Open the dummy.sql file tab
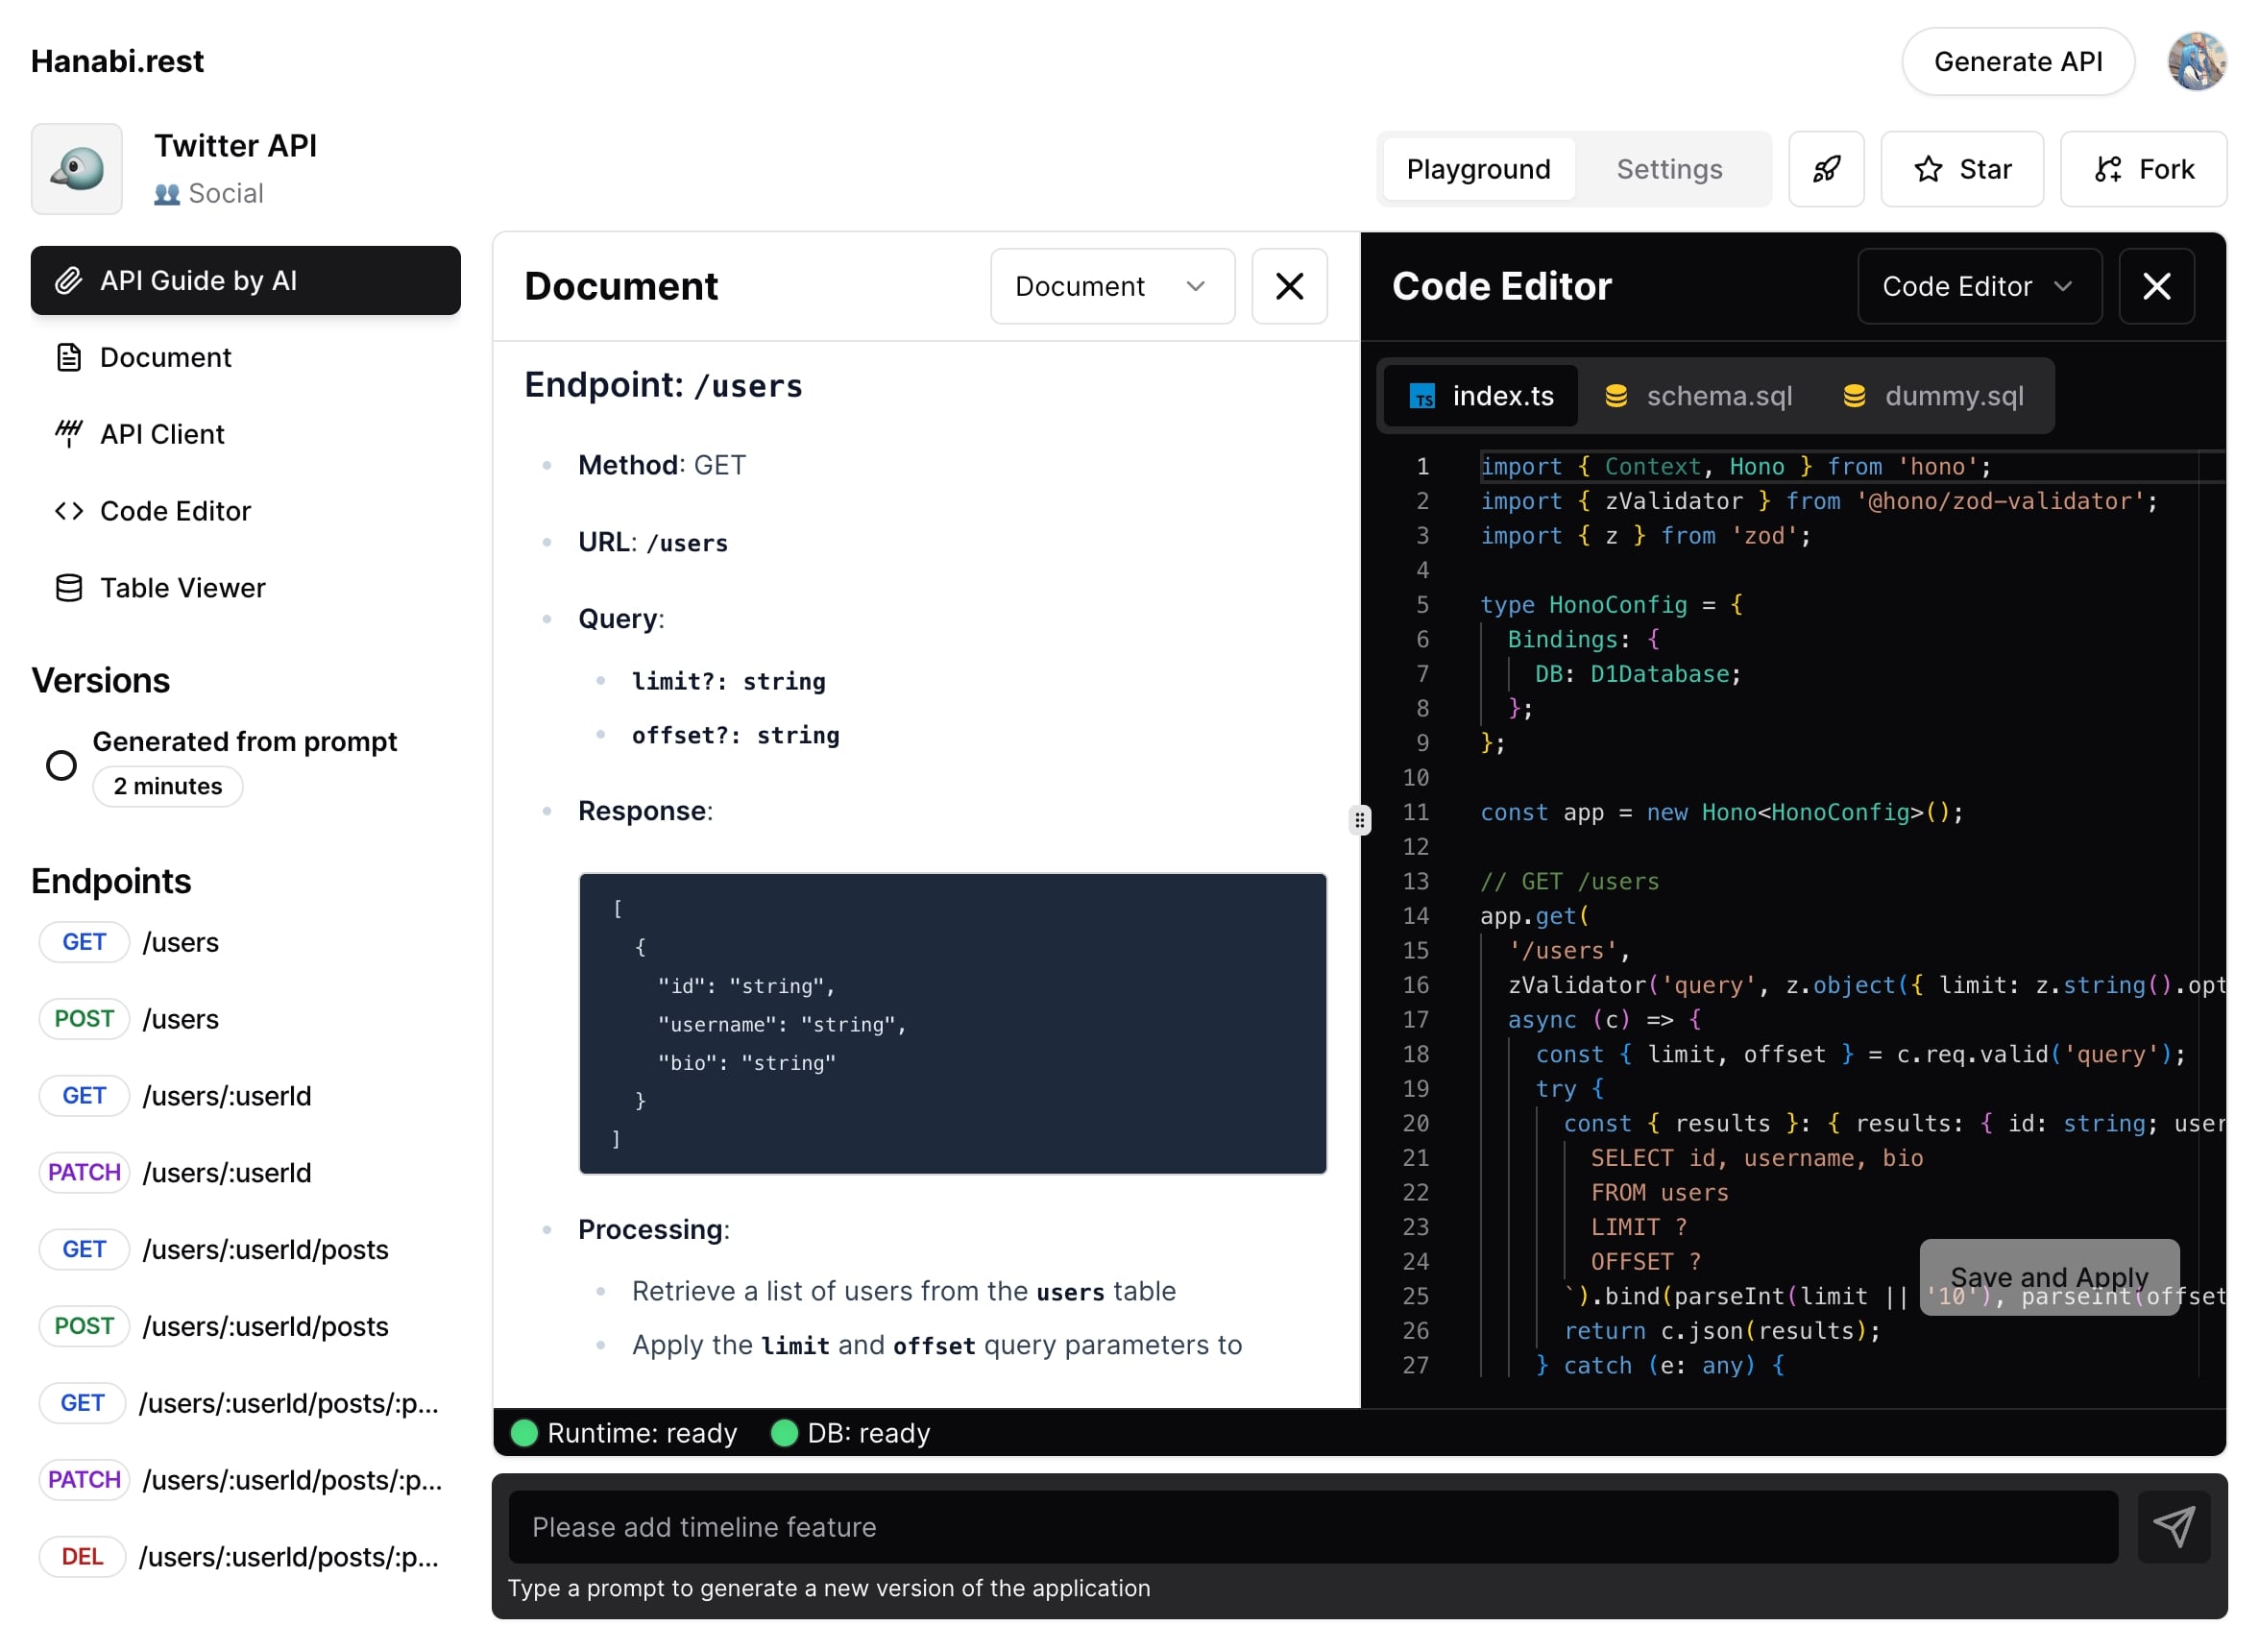The image size is (2259, 1650). pos(1933,397)
